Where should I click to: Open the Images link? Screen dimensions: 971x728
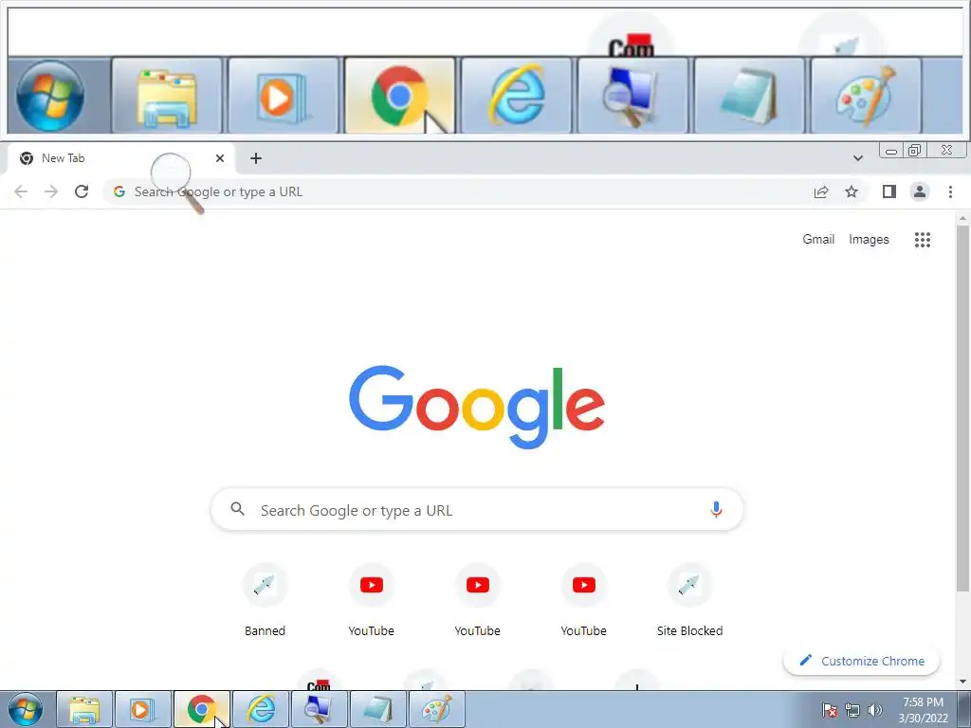pos(869,240)
